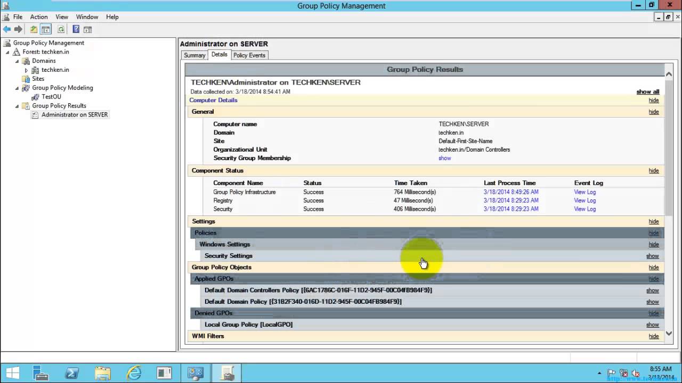The width and height of the screenshot is (682, 383).
Task: Open the Window menu
Action: tap(87, 17)
